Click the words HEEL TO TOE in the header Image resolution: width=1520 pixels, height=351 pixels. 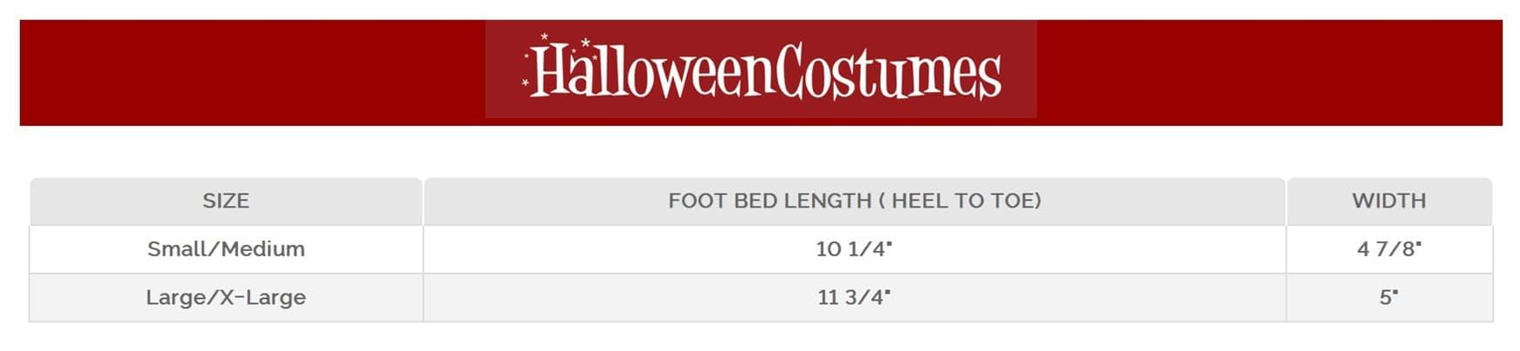[964, 201]
